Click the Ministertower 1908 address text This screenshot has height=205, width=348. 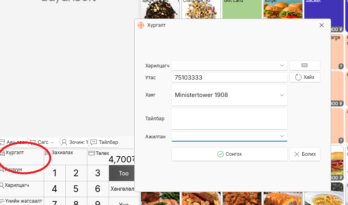point(201,95)
